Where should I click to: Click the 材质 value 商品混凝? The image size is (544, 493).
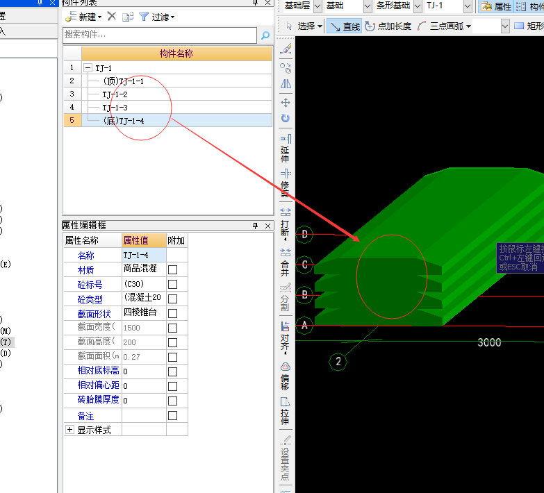[x=144, y=269]
